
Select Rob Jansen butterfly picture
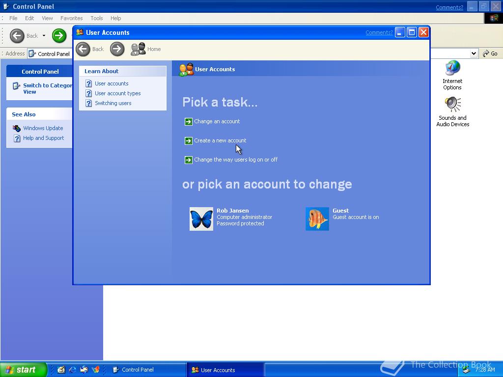click(x=201, y=219)
